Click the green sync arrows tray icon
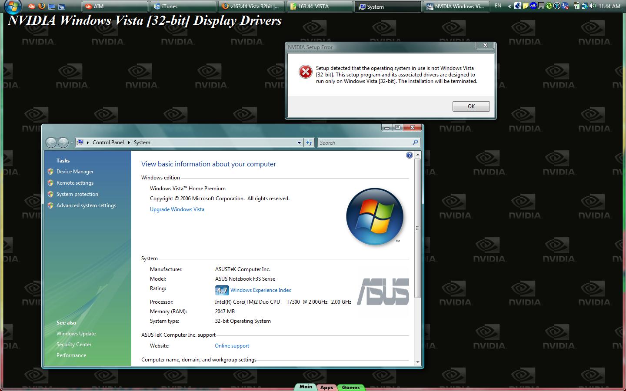The height and width of the screenshot is (391, 626). pyautogui.click(x=549, y=6)
